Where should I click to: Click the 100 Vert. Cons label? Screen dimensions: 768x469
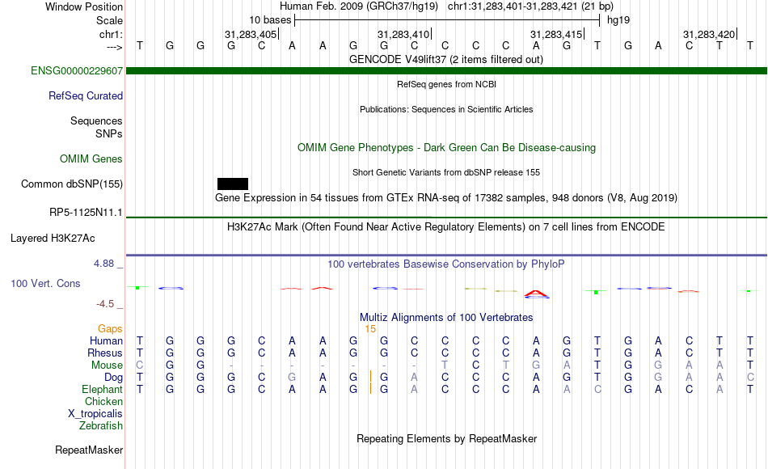45,284
